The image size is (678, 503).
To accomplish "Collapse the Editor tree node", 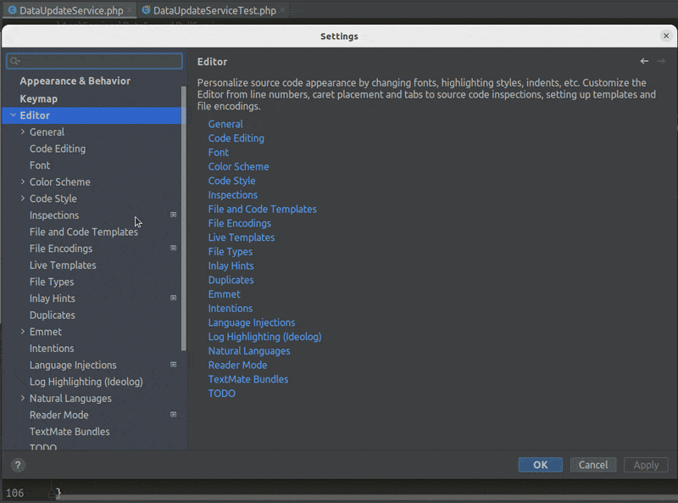I will click(13, 115).
